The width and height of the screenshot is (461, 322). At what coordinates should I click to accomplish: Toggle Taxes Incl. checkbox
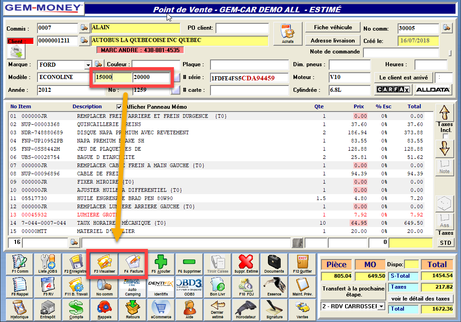click(445, 136)
